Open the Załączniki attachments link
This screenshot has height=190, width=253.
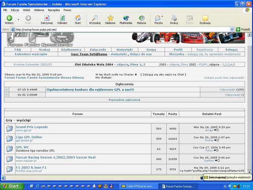pos(98,49)
